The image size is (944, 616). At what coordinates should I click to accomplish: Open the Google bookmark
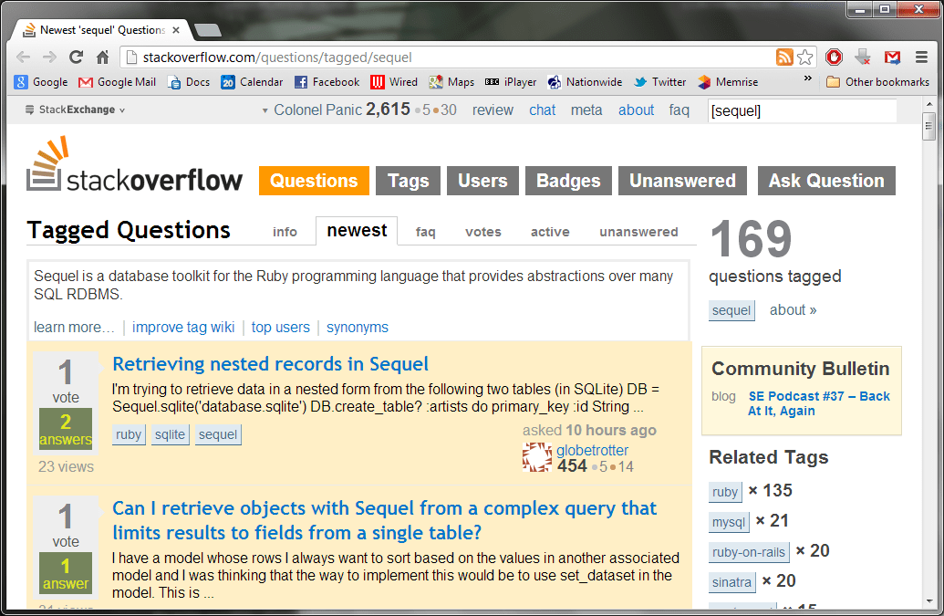41,82
